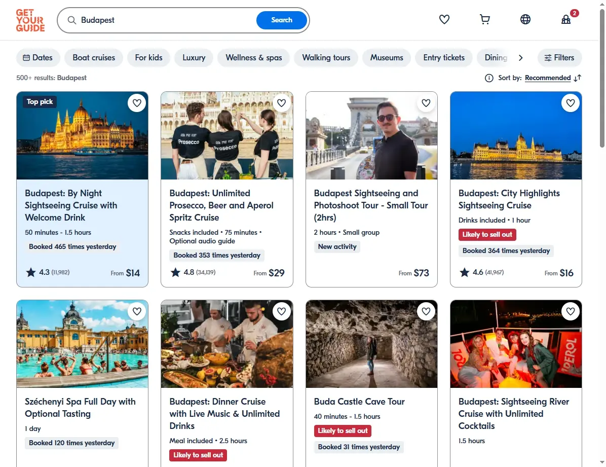Focus the Budapest search field
This screenshot has height=467, width=606.
(166, 20)
